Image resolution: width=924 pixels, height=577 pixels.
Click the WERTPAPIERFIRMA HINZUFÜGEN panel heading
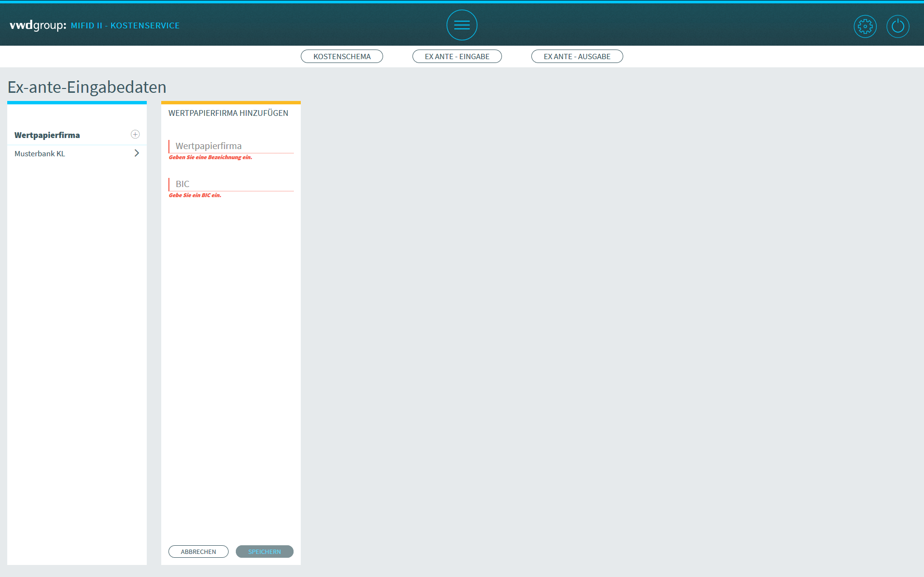point(228,113)
